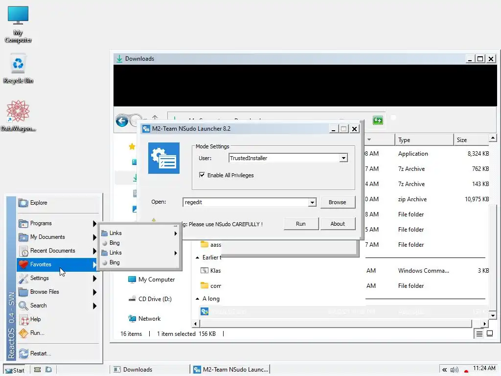Image resolution: width=501 pixels, height=376 pixels.
Task: Expand Browse Files in the Start menu
Action: [58, 292]
